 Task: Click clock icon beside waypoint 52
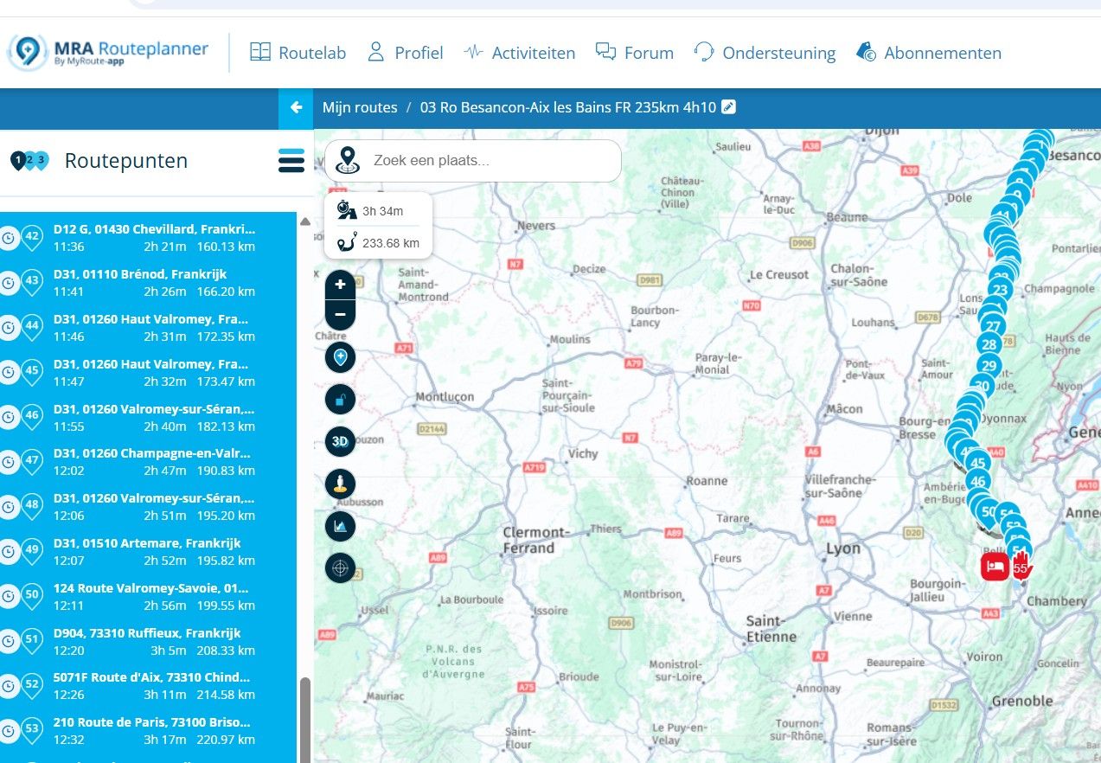tap(9, 687)
